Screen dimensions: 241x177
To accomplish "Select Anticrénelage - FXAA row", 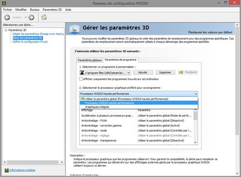I will click(x=136, y=121).
